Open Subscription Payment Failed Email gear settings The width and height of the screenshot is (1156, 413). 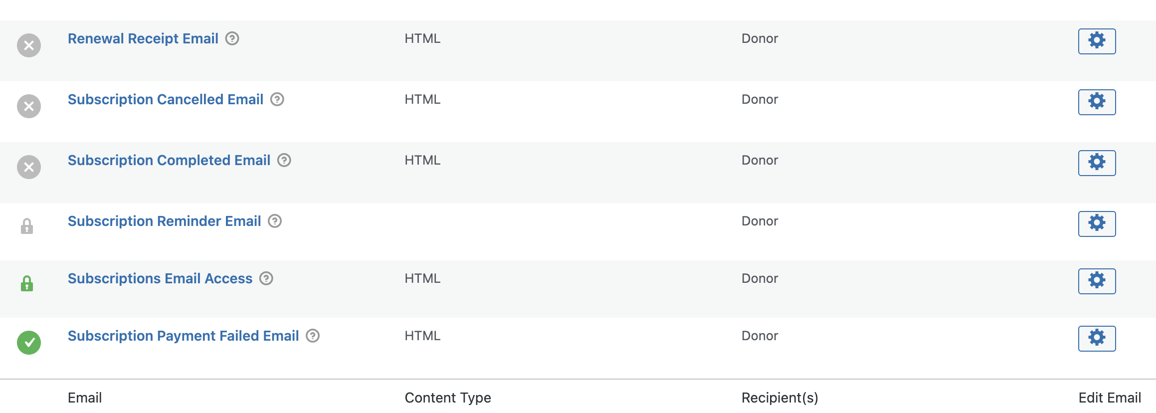coord(1097,338)
